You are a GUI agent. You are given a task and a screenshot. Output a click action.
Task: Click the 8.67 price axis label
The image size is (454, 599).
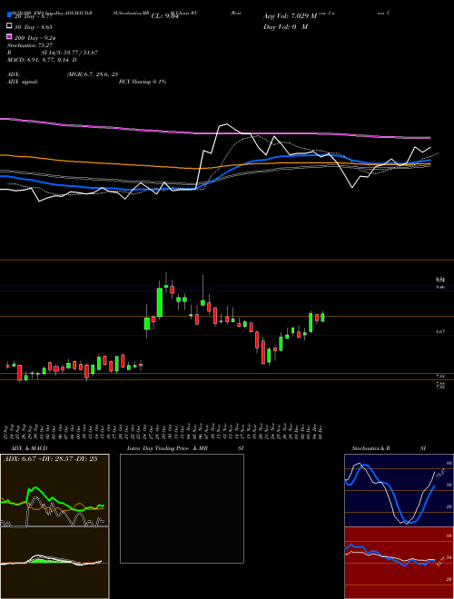[x=440, y=332]
